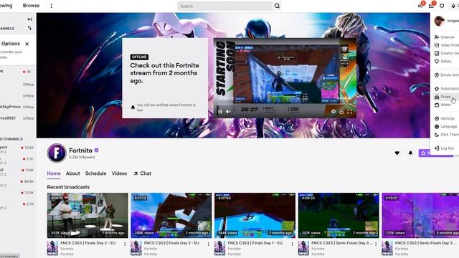The image size is (459, 258).
Task: Switch to the Schedule tab
Action: pyautogui.click(x=95, y=173)
